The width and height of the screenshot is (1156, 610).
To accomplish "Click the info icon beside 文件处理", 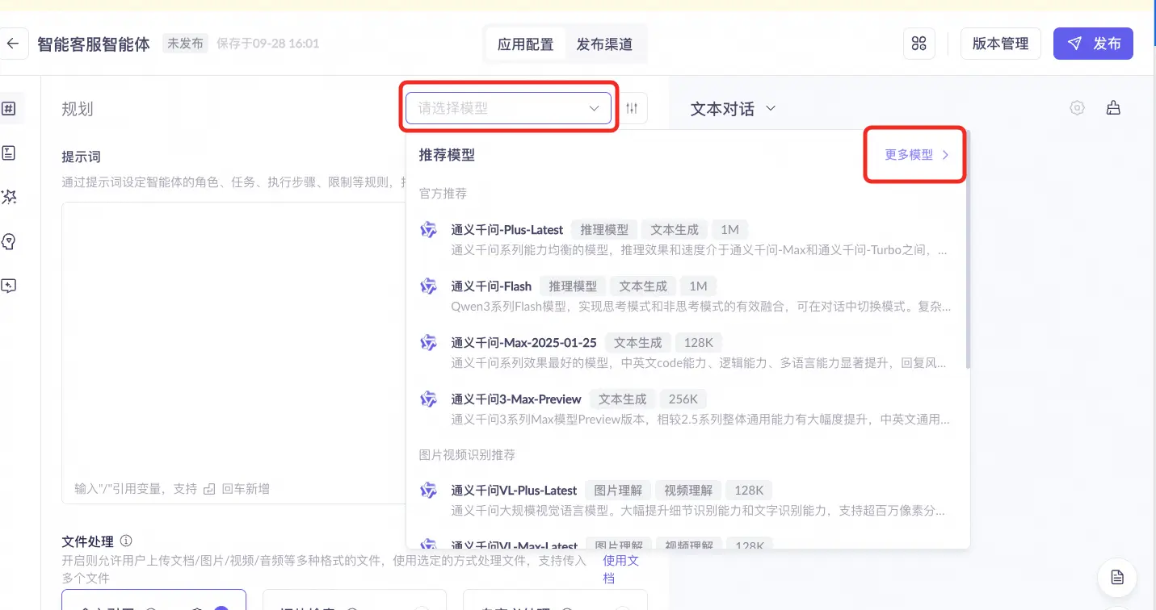I will (x=126, y=541).
